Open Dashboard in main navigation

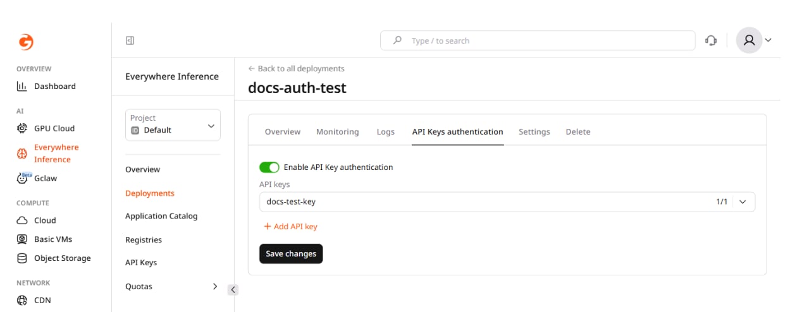(55, 87)
